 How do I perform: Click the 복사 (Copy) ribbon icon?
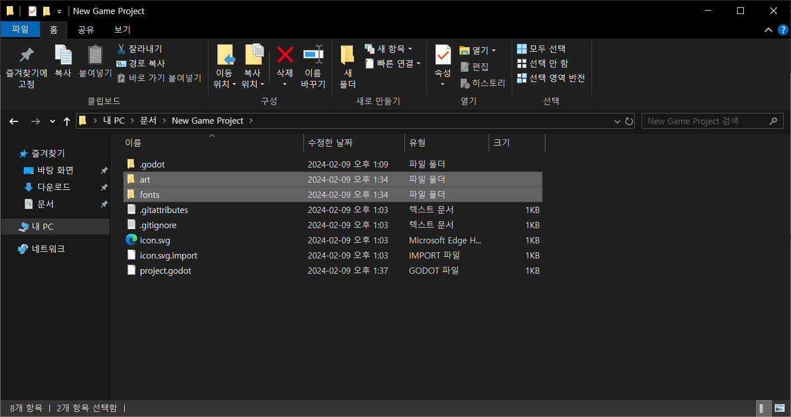coord(63,61)
